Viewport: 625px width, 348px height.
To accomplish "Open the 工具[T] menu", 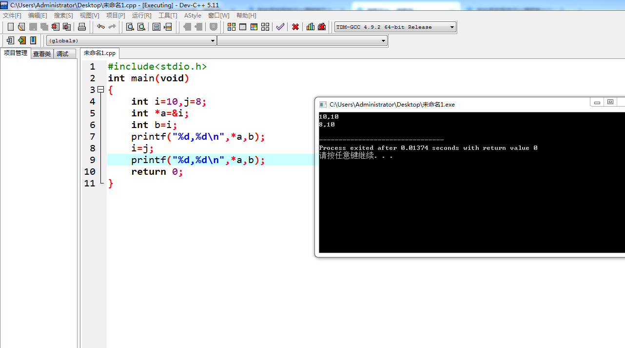I will click(x=168, y=16).
